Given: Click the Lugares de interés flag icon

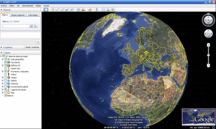Looking at the screenshot, I should (9, 90).
